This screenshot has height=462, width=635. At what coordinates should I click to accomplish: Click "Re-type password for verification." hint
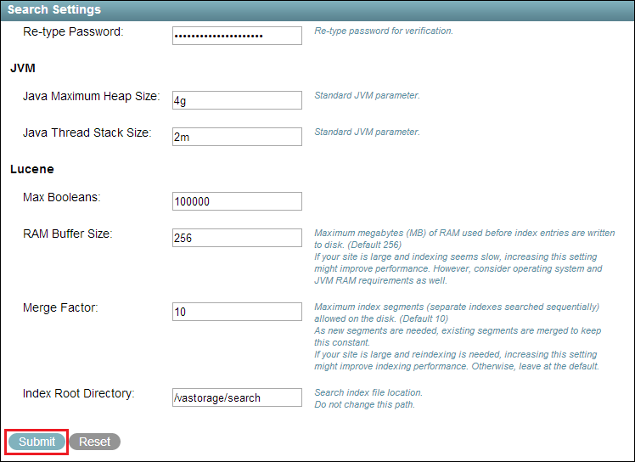coord(384,31)
